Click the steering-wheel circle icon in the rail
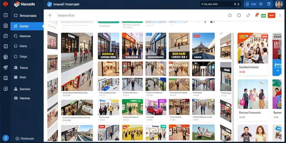Image resolution: width=286 pixels, height=143 pixels. coord(6,89)
